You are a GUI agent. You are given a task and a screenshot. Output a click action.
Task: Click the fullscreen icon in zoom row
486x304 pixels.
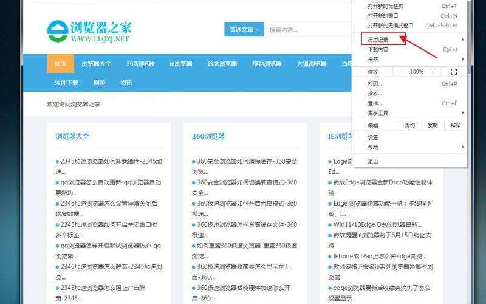[x=454, y=72]
